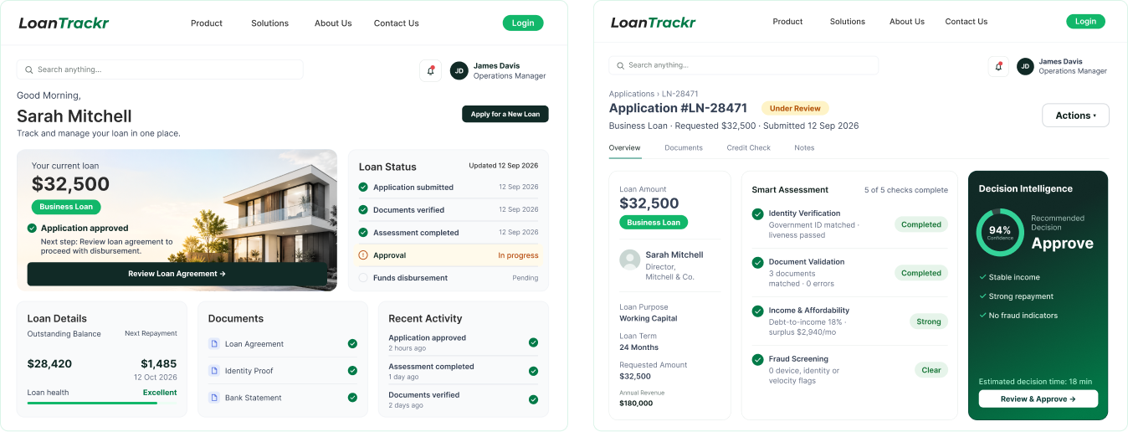The width and height of the screenshot is (1128, 432).
Task: Focus search field in left dashboard
Action: tap(161, 69)
